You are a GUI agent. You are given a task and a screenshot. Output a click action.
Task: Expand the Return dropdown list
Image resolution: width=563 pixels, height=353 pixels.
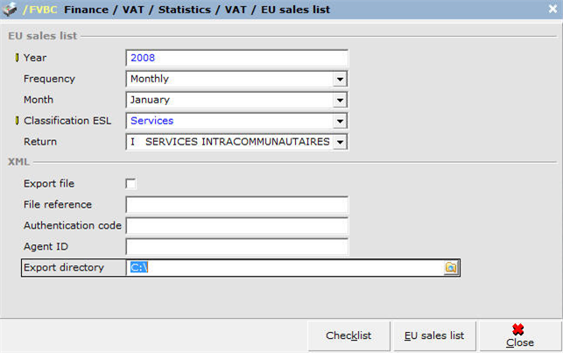[340, 142]
